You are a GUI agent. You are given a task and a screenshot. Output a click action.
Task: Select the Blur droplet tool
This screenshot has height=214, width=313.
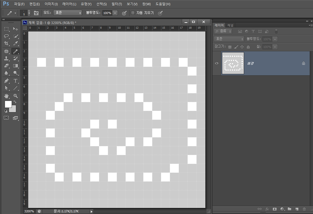point(6,73)
